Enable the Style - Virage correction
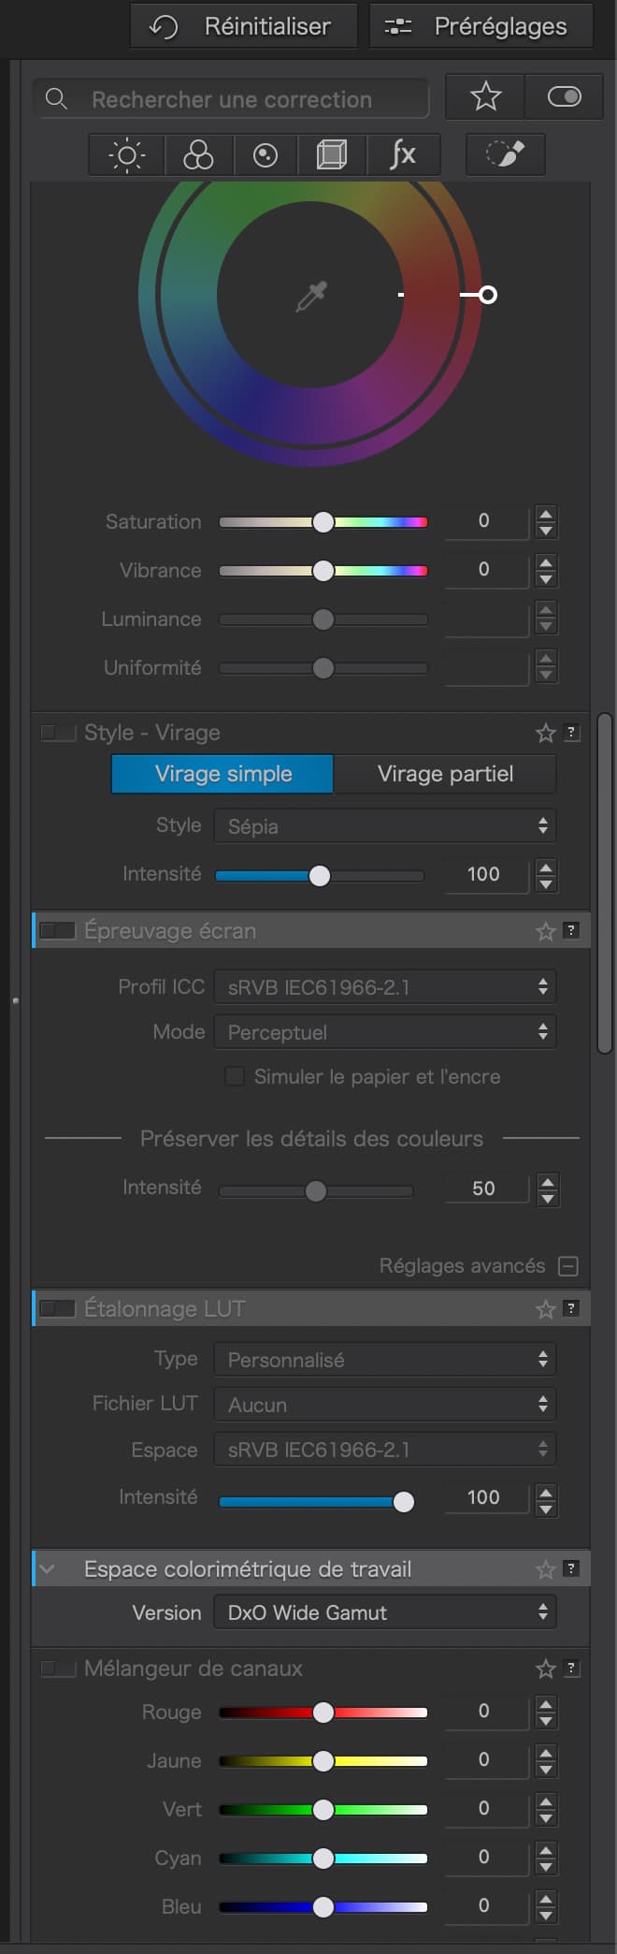Viewport: 617px width, 1954px height. click(x=58, y=733)
